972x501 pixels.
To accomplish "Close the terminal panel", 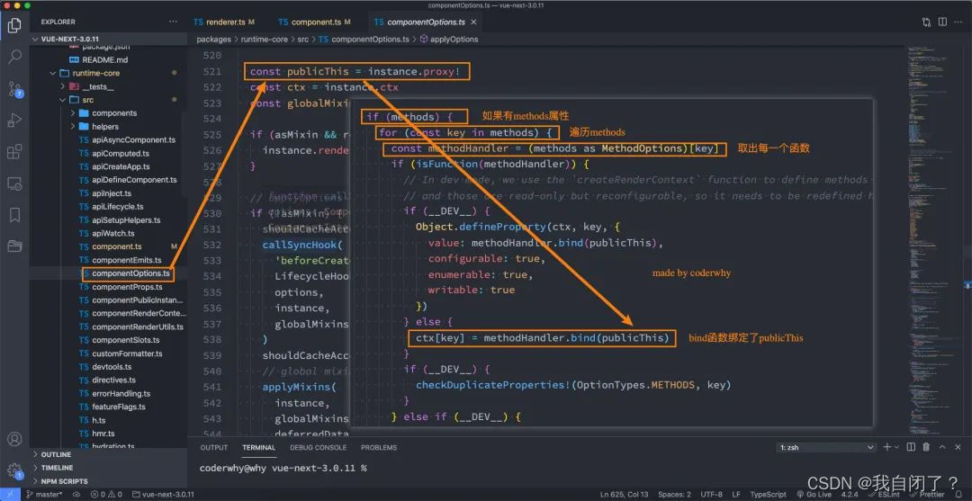I will [x=958, y=447].
